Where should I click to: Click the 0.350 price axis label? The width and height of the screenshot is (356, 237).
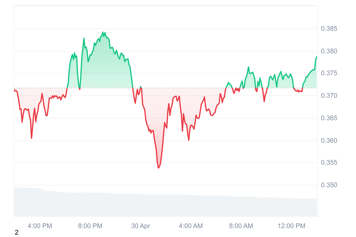329,185
